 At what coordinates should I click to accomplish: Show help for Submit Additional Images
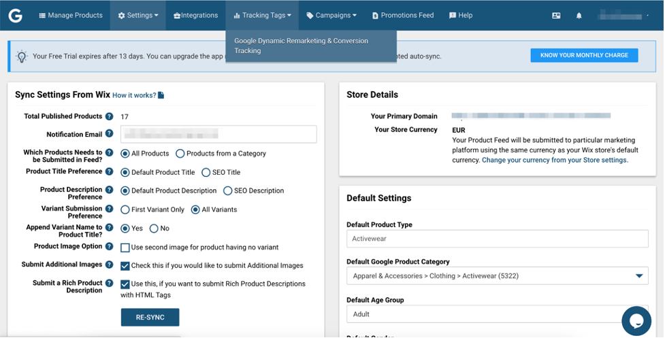pyautogui.click(x=110, y=265)
